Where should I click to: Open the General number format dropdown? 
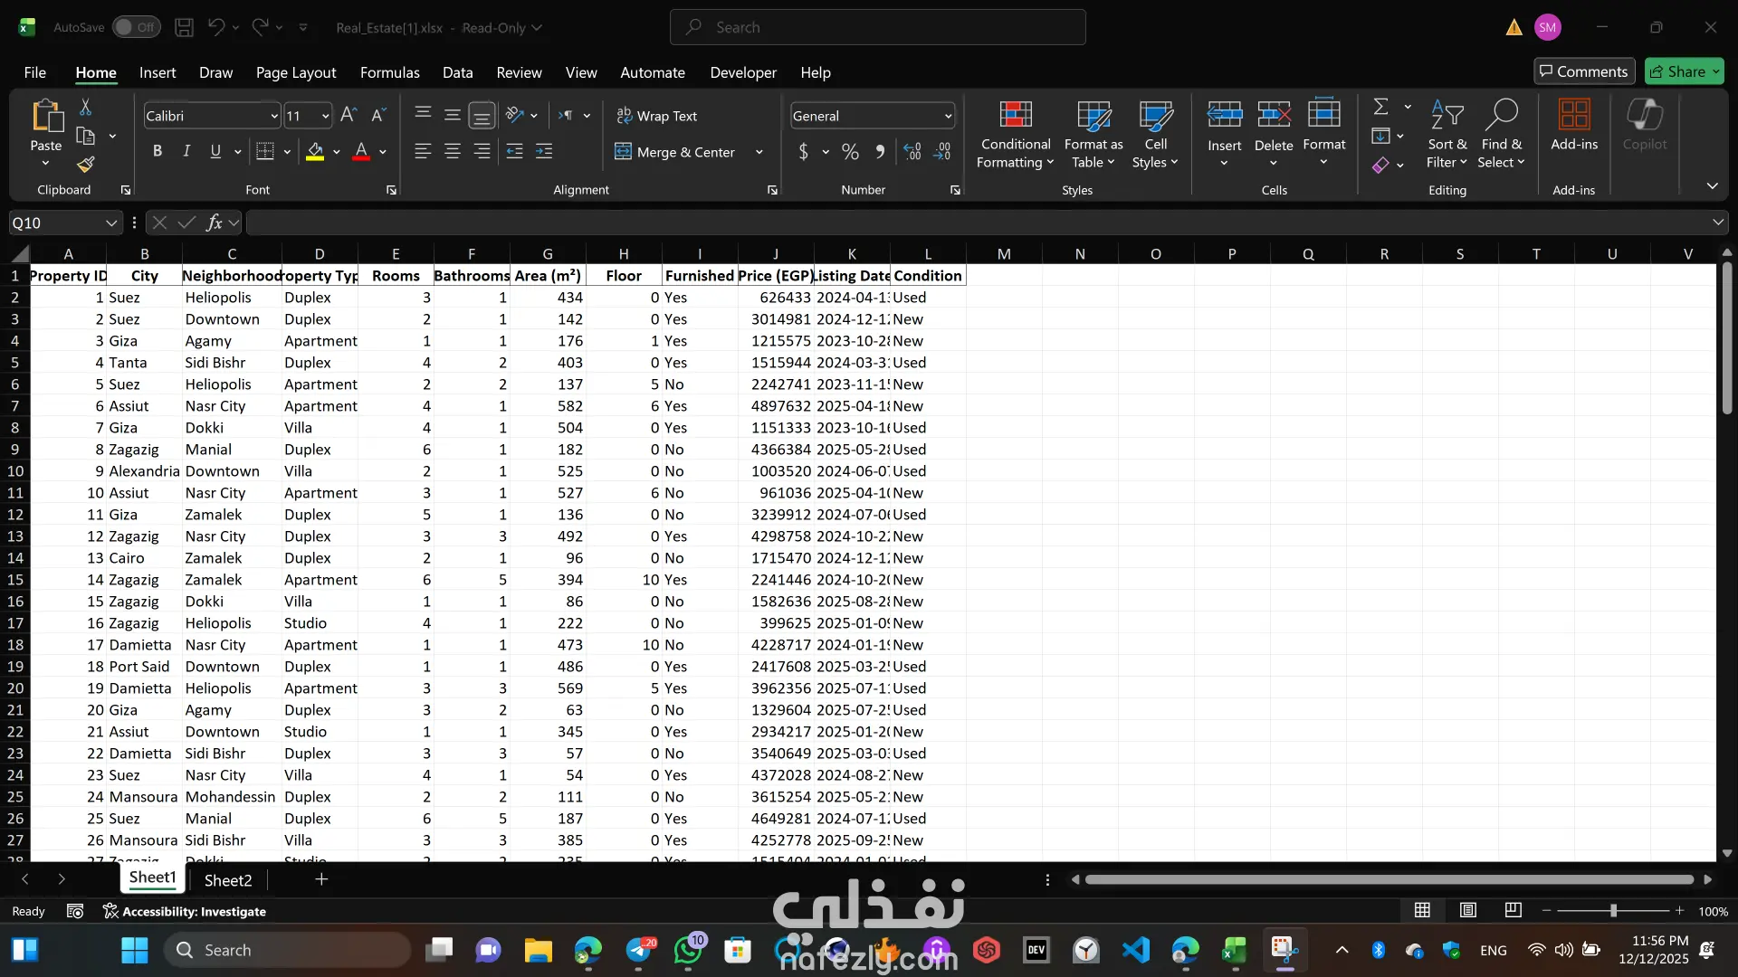pyautogui.click(x=948, y=116)
